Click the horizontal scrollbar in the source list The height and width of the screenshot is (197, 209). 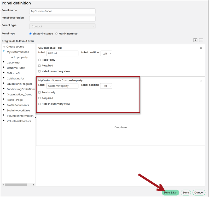(16, 185)
